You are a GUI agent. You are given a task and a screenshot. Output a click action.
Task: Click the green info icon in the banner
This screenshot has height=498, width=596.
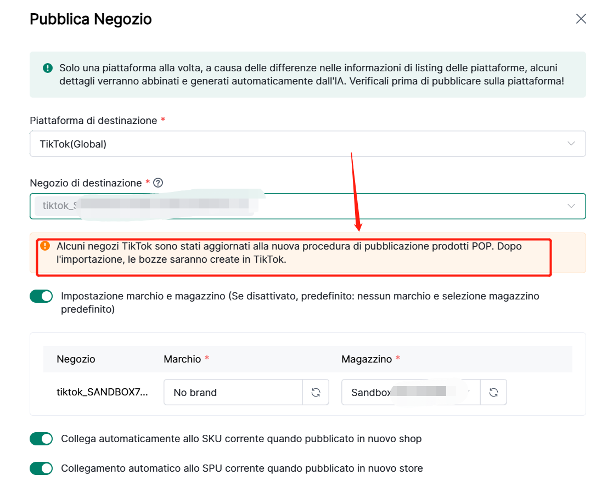click(x=48, y=68)
